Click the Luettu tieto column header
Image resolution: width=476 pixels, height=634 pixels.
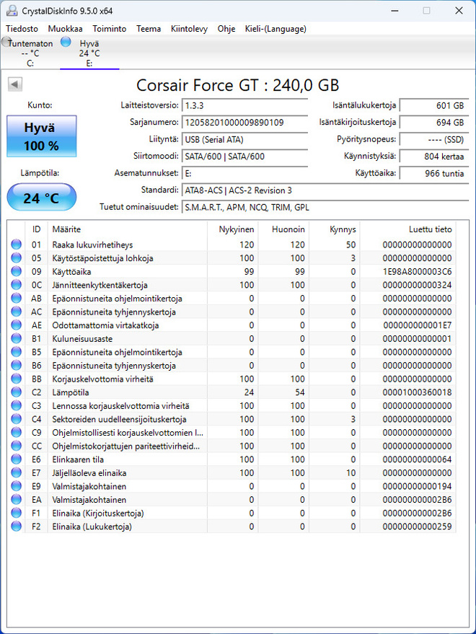[x=408, y=229]
